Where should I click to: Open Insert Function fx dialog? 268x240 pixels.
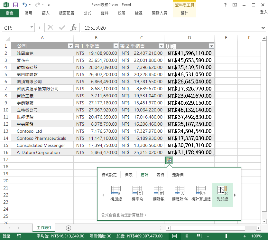tap(73, 27)
